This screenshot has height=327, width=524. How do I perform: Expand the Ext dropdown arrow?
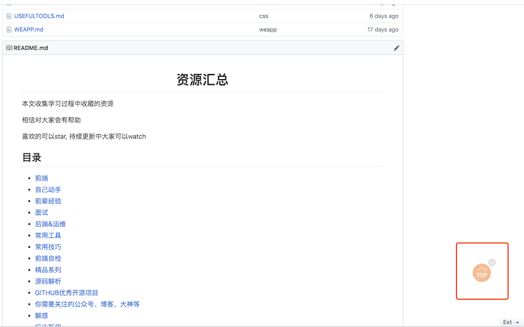517,322
